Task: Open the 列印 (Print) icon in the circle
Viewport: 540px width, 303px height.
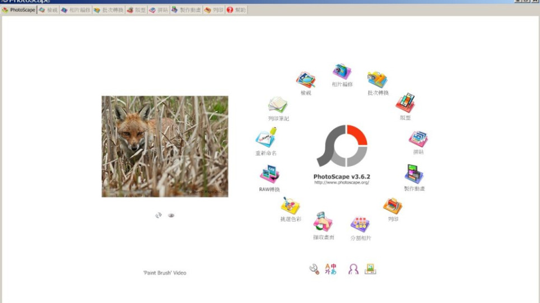Action: click(393, 206)
